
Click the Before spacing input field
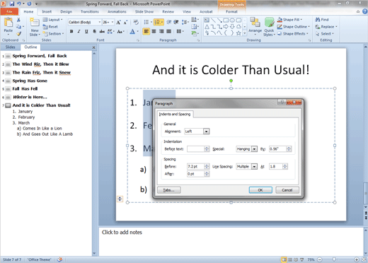coord(196,167)
